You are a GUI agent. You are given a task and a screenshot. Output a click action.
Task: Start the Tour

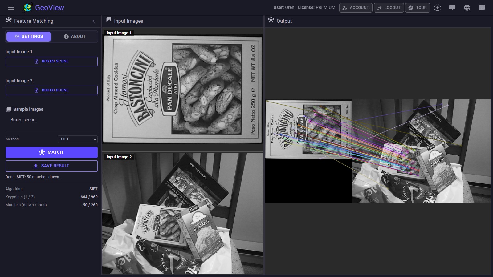pos(418,8)
